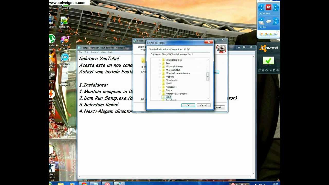329x185 pixels.
Task: Expand the Java folder node
Action: tap(160, 63)
